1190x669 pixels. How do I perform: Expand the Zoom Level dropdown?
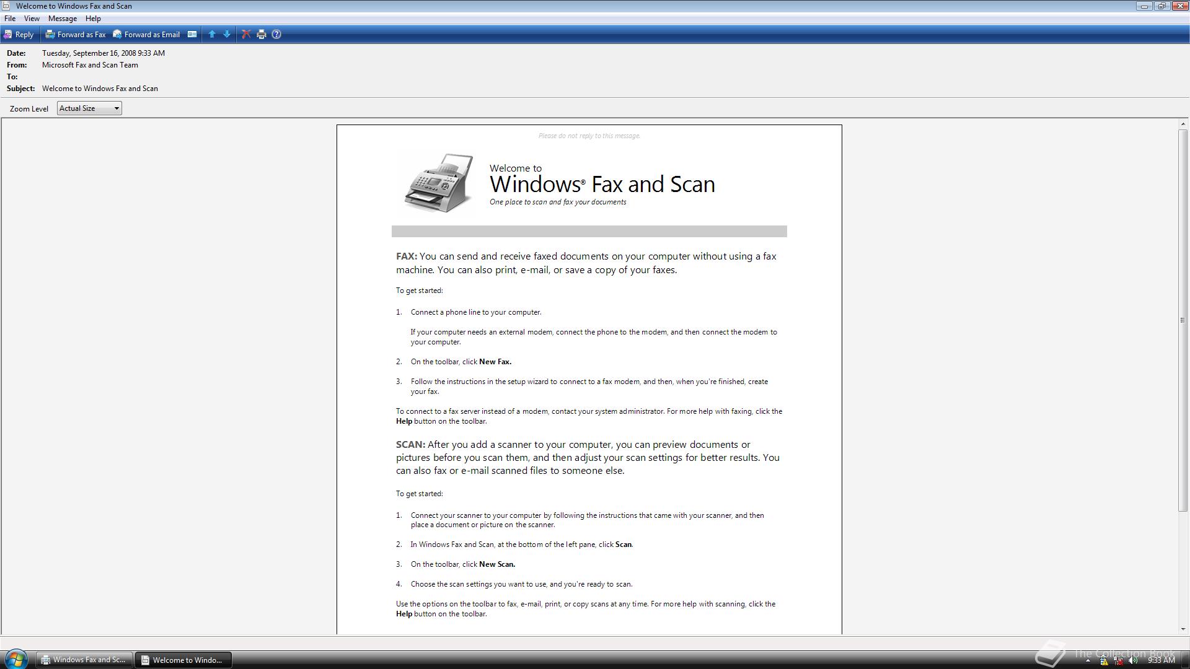[x=89, y=108]
